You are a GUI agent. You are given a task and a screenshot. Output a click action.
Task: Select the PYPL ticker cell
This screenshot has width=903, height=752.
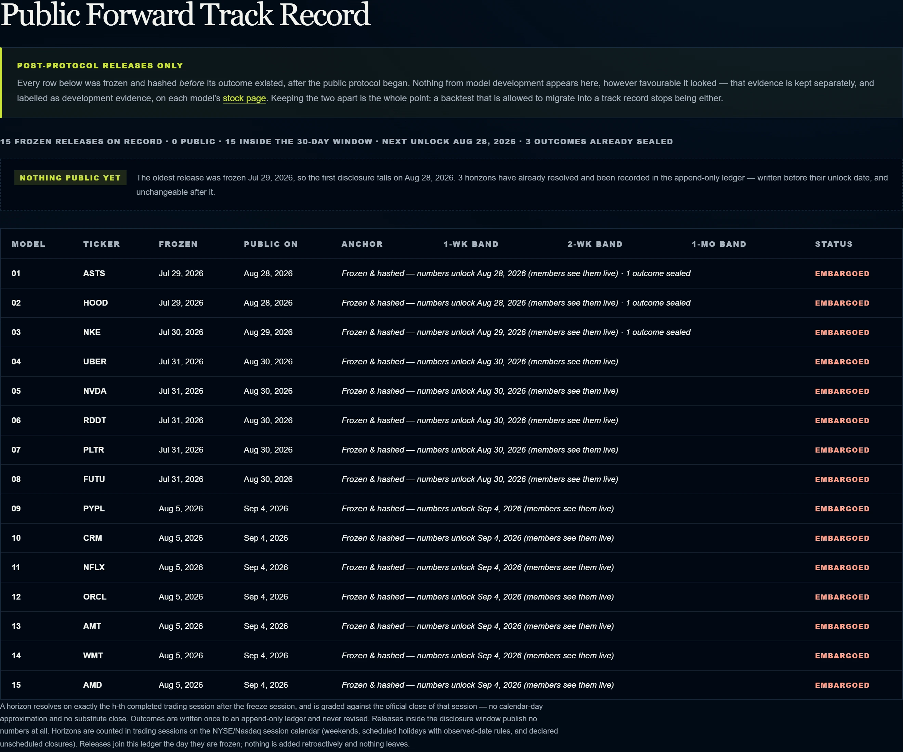point(94,509)
